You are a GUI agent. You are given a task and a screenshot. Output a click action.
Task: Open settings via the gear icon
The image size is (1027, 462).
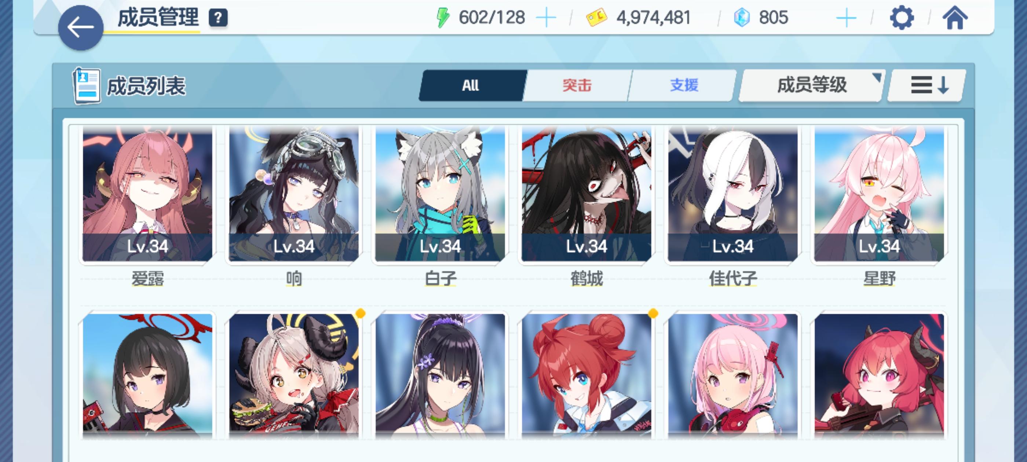click(x=902, y=18)
